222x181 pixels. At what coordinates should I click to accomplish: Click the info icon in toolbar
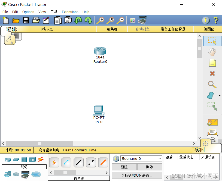206,20
